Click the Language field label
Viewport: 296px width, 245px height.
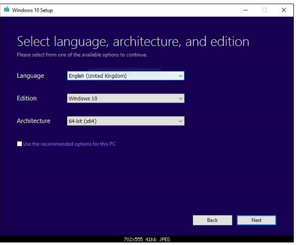click(30, 76)
